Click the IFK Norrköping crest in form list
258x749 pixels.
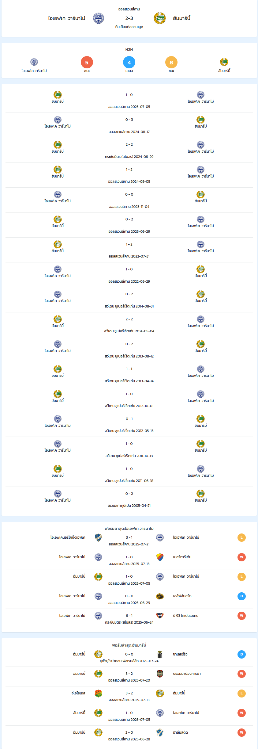pyautogui.click(x=98, y=537)
